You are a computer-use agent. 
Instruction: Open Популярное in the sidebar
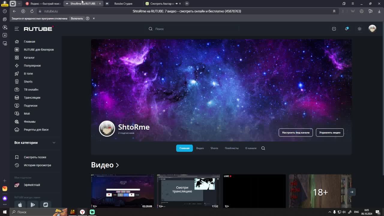pos(32,65)
